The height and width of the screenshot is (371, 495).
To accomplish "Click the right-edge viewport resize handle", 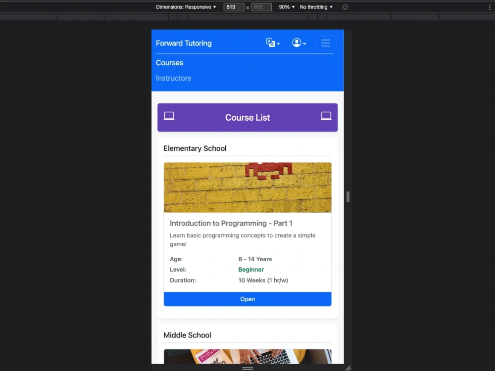I will pos(348,196).
